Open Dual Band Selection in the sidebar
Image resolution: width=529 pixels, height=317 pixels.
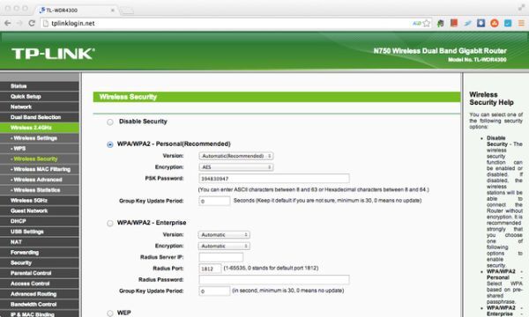pos(40,117)
